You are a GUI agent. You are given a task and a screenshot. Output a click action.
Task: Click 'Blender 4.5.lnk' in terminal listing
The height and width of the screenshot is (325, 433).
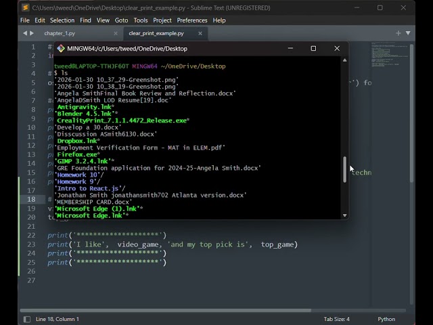(x=84, y=114)
